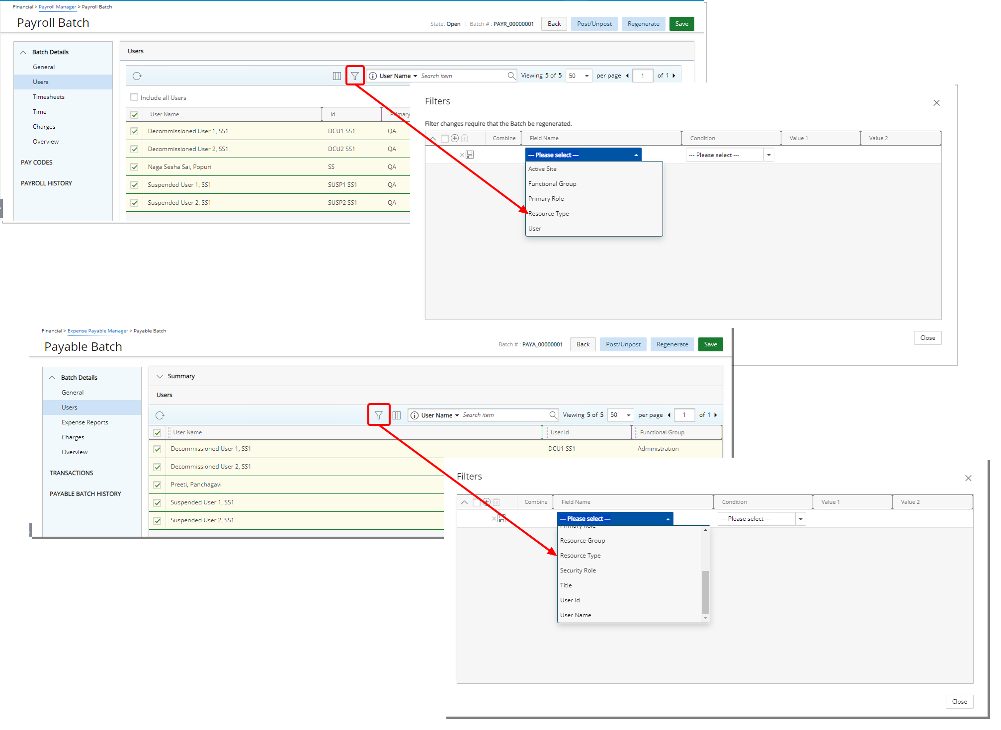Open the filter funnel icon in Payable Batch
Image resolution: width=1001 pixels, height=730 pixels.
[379, 415]
